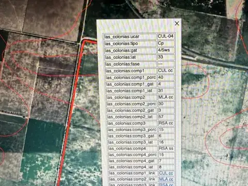Select the las_colonias:gat label
This screenshot has height=186, width=248.
coord(121,51)
